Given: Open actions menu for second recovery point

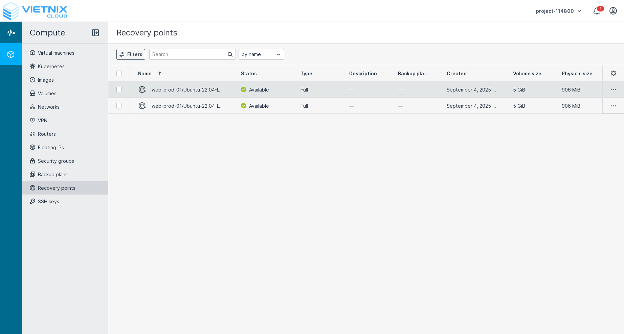Looking at the screenshot, I should click(613, 106).
